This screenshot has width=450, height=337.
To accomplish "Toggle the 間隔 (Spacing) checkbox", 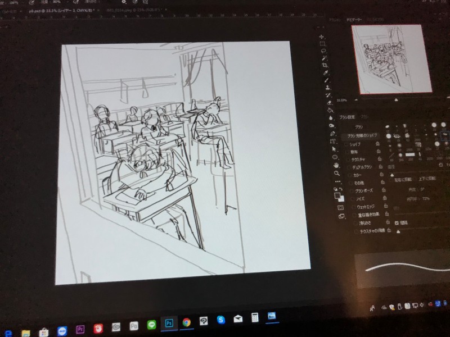I will pyautogui.click(x=397, y=223).
